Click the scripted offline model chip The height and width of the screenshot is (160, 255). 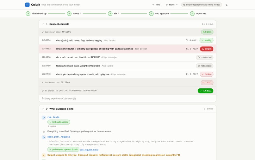[202, 5]
